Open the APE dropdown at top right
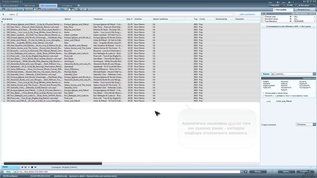This screenshot has height=178, width=317. [292, 5]
